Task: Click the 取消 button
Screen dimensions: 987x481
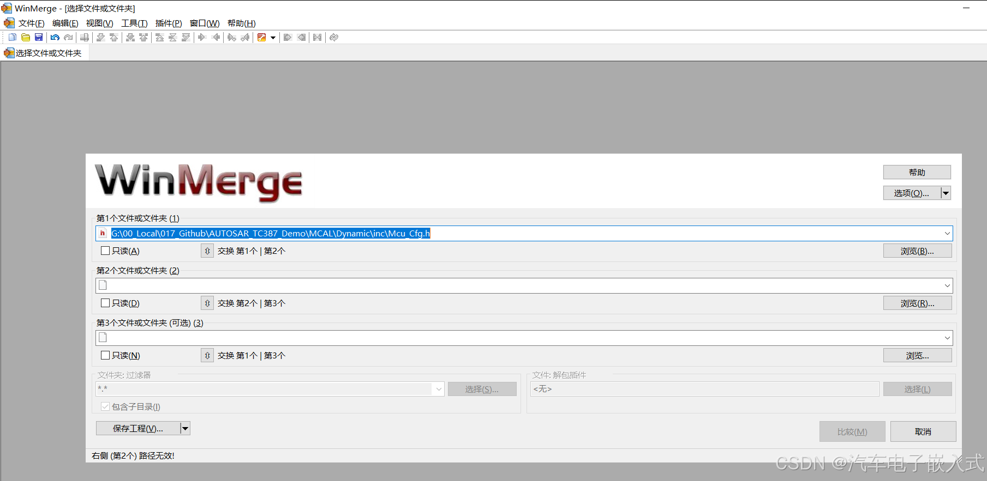Action: tap(923, 431)
